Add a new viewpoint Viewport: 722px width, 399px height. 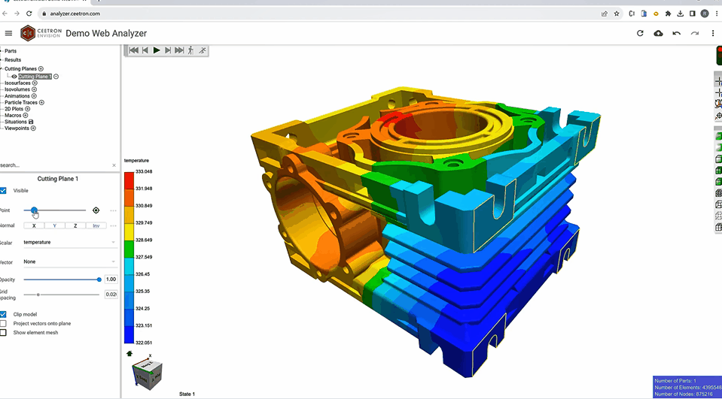pos(33,128)
